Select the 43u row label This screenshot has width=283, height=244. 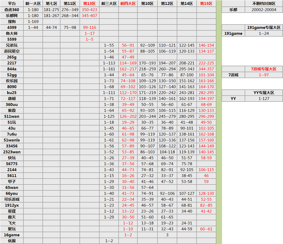[12, 128]
